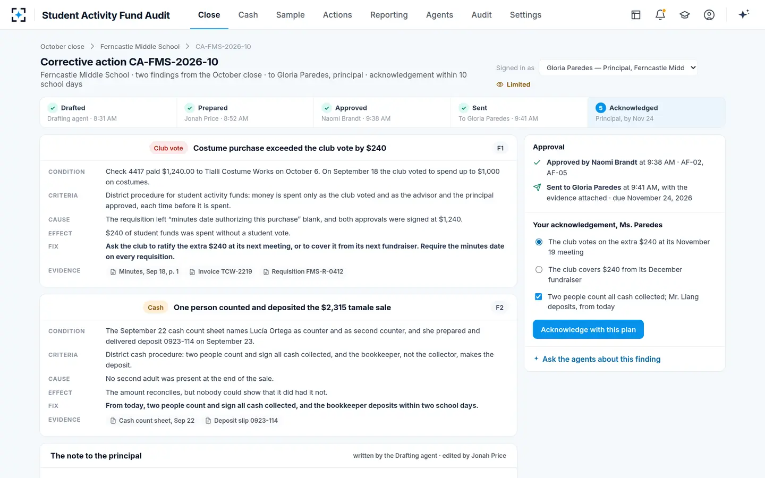Image resolution: width=765 pixels, height=478 pixels.
Task: Open the graduation cap training icon
Action: 685,15
